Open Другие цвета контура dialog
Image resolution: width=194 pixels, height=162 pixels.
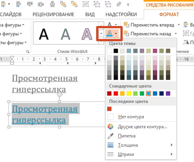[x=141, y=127]
